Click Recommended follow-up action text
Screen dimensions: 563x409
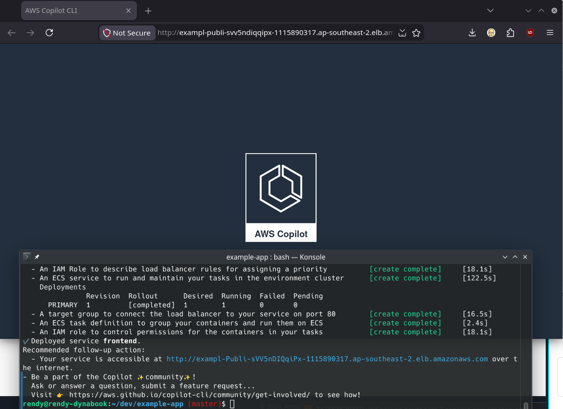(84, 350)
